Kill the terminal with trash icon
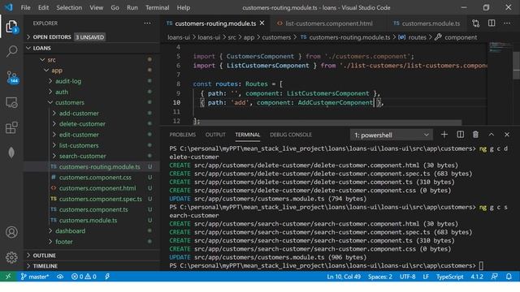Image resolution: width=520 pixels, height=292 pixels. pos(475,135)
